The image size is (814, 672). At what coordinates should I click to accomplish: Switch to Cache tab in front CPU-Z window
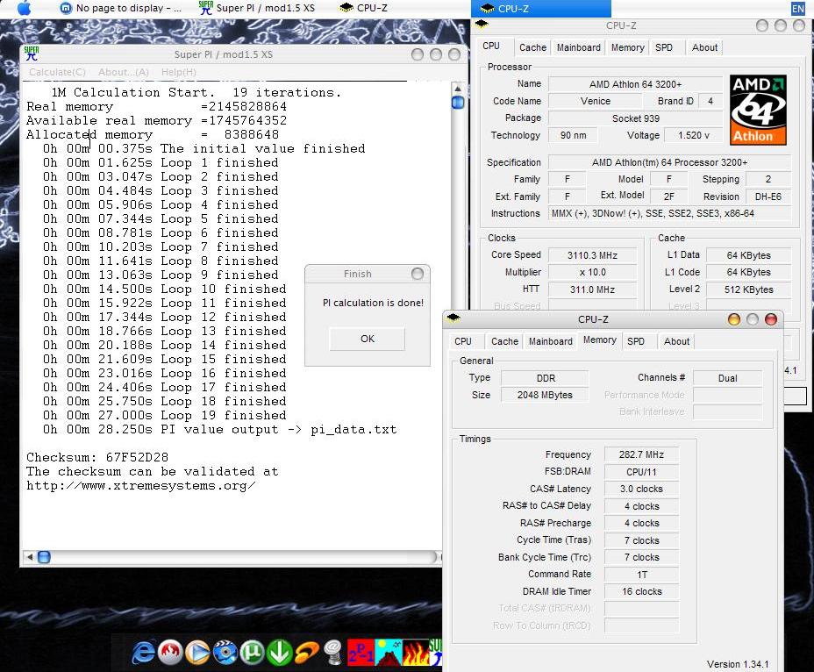pyautogui.click(x=504, y=341)
